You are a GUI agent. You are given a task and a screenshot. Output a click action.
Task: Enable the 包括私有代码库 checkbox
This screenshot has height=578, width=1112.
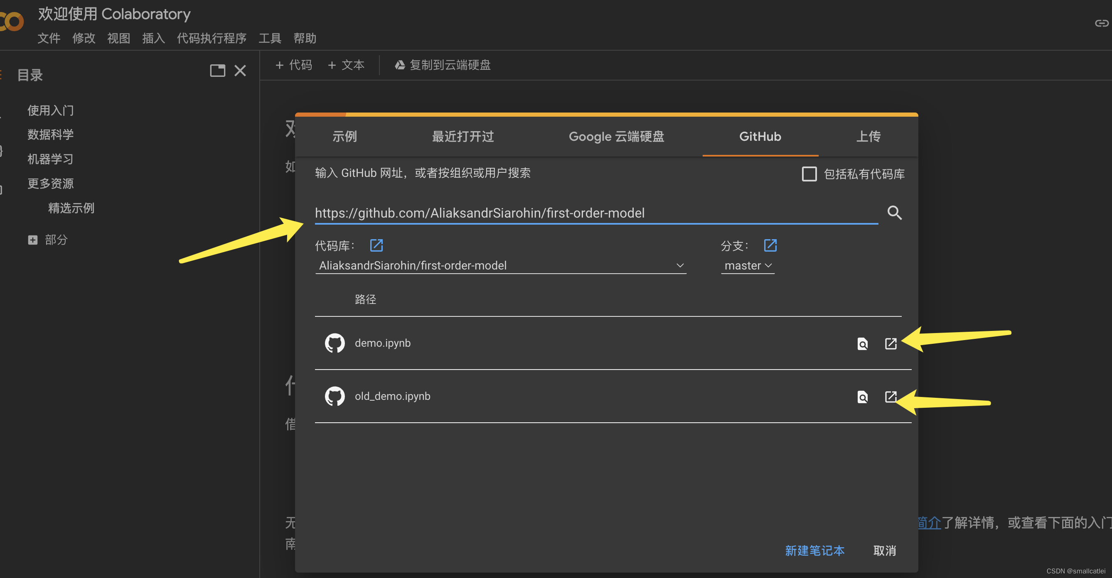(x=809, y=174)
